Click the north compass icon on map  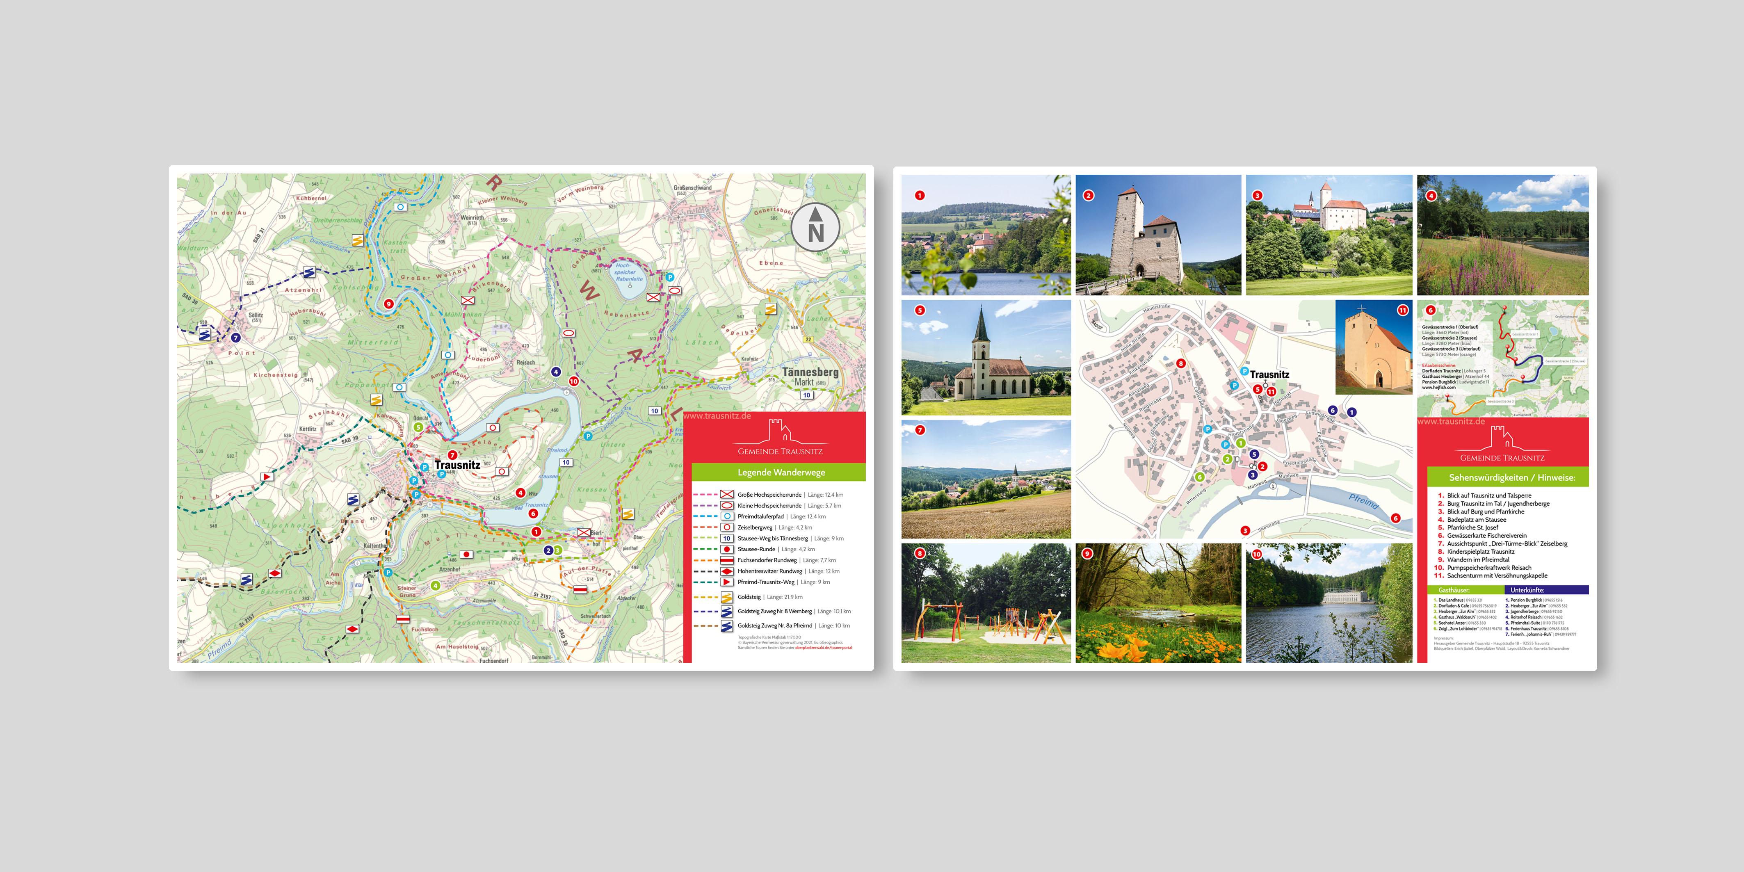coord(815,227)
